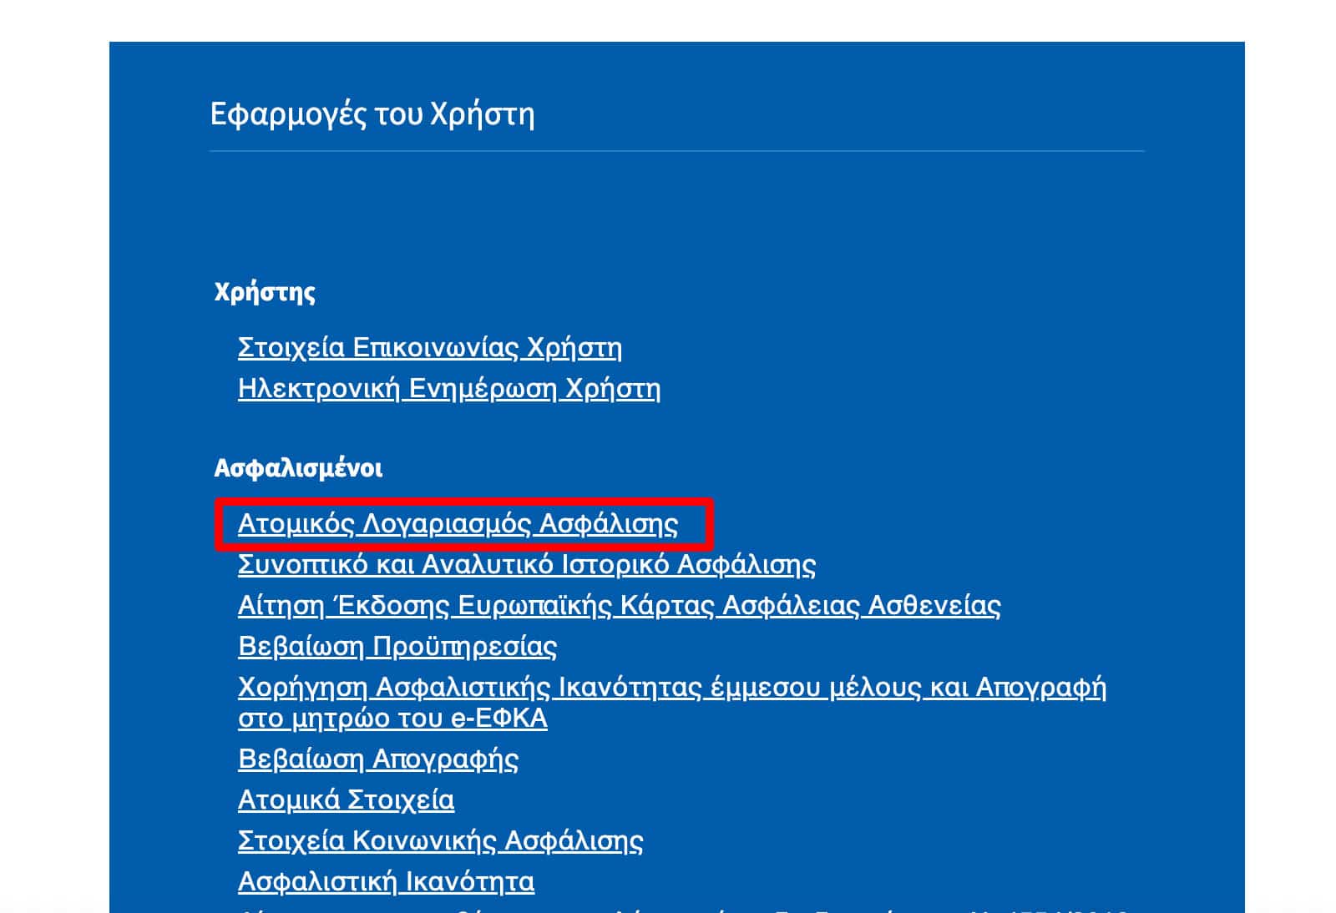Click Χορήγηση Ασφαλιστικής Ικανότητας έμμεσου μέλους link
The height and width of the screenshot is (913, 1336).
(671, 688)
